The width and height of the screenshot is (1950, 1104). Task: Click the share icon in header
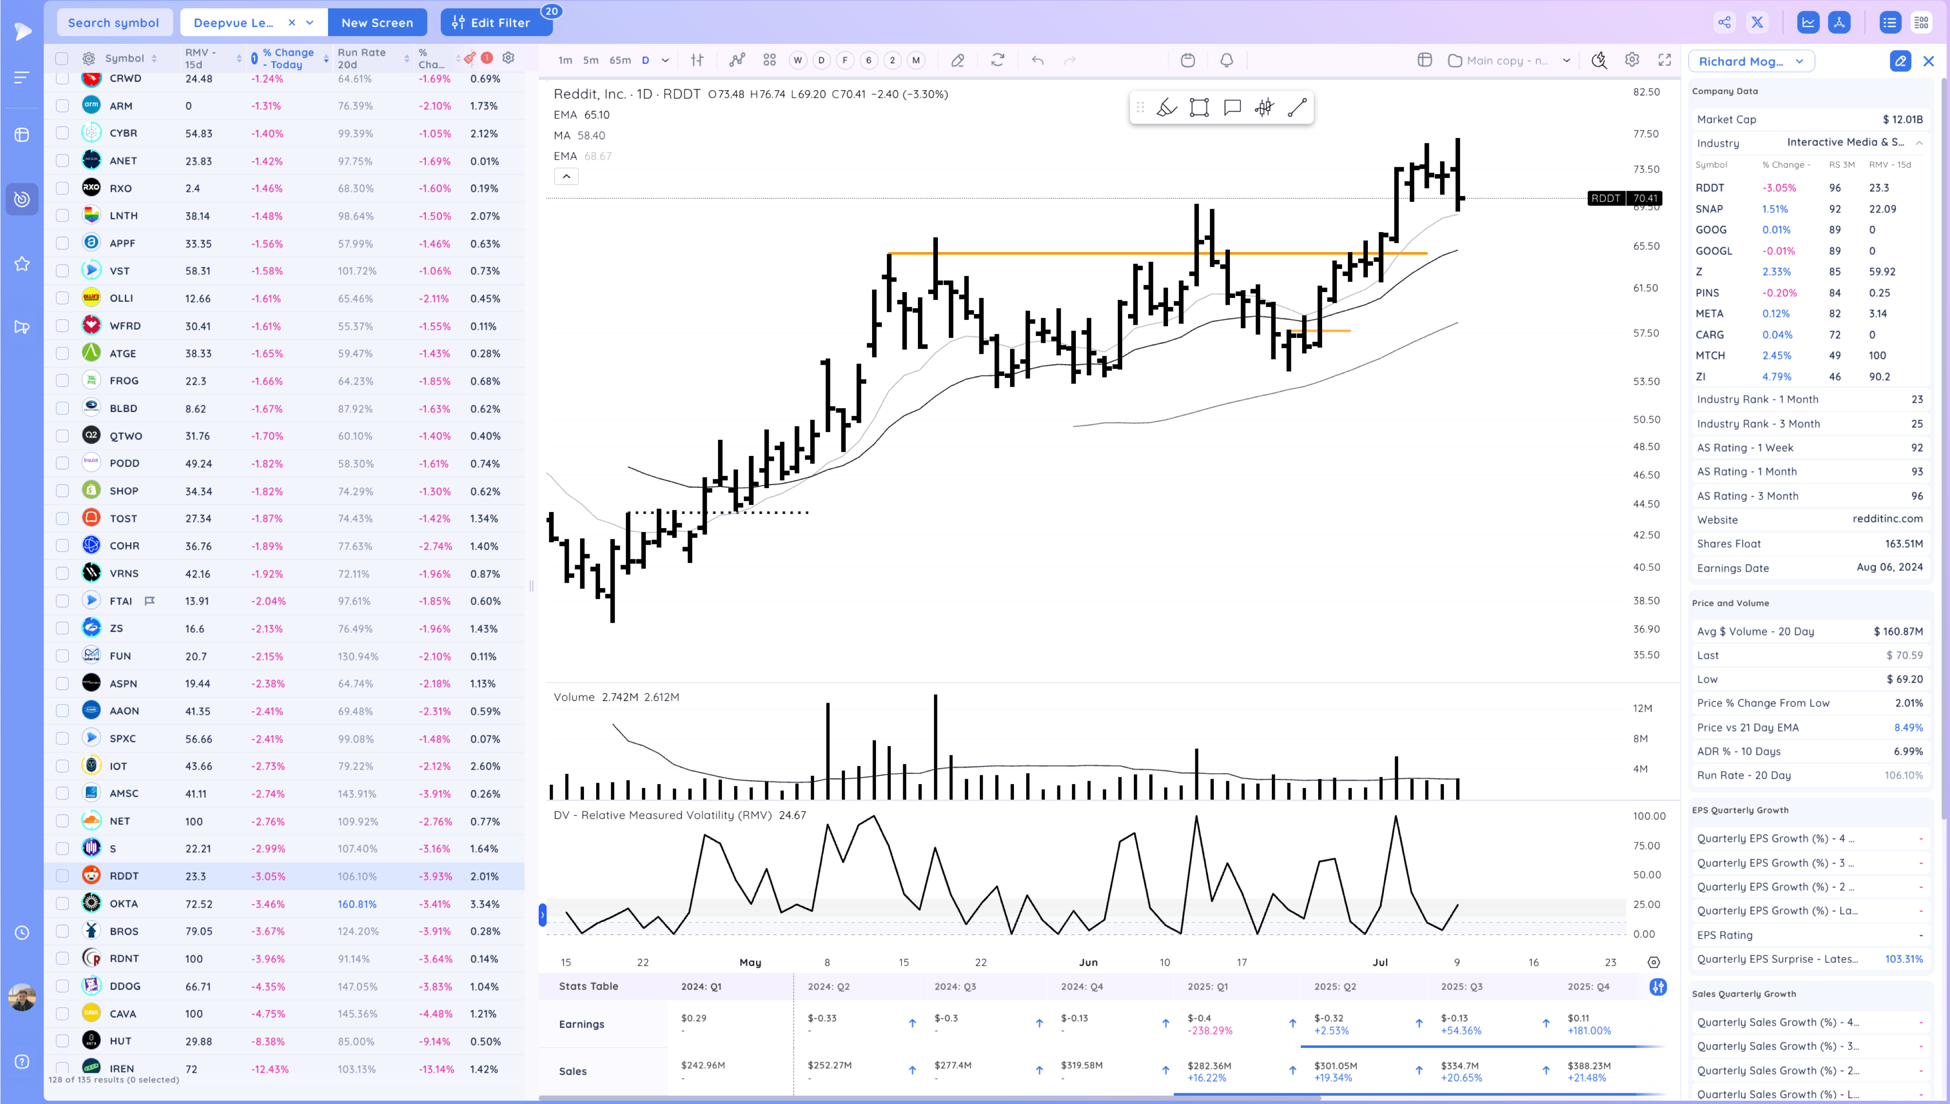[x=1724, y=23]
